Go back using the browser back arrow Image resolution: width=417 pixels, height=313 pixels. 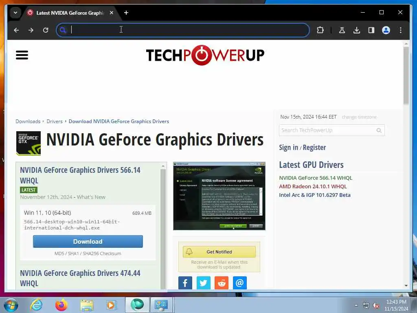tap(16, 30)
